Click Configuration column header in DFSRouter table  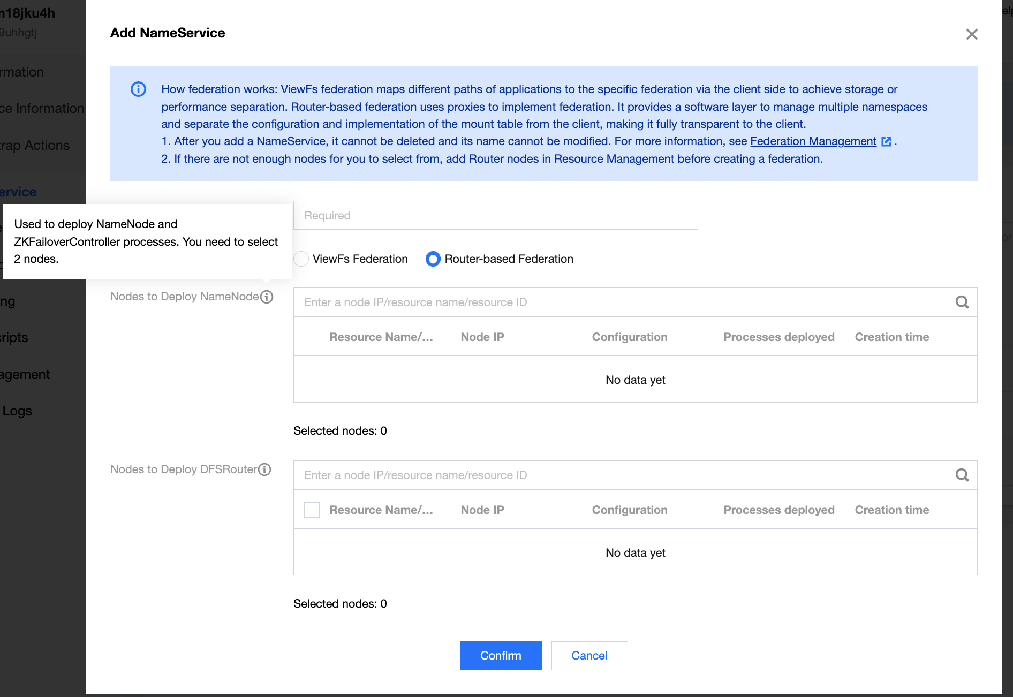[x=629, y=510]
